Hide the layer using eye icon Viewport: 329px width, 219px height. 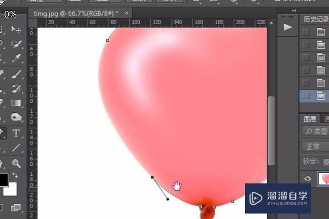pos(308,178)
